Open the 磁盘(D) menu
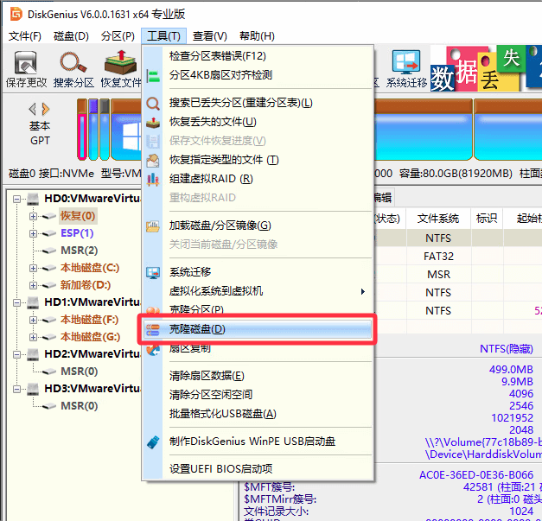Screen dimensions: 542x521 point(71,36)
